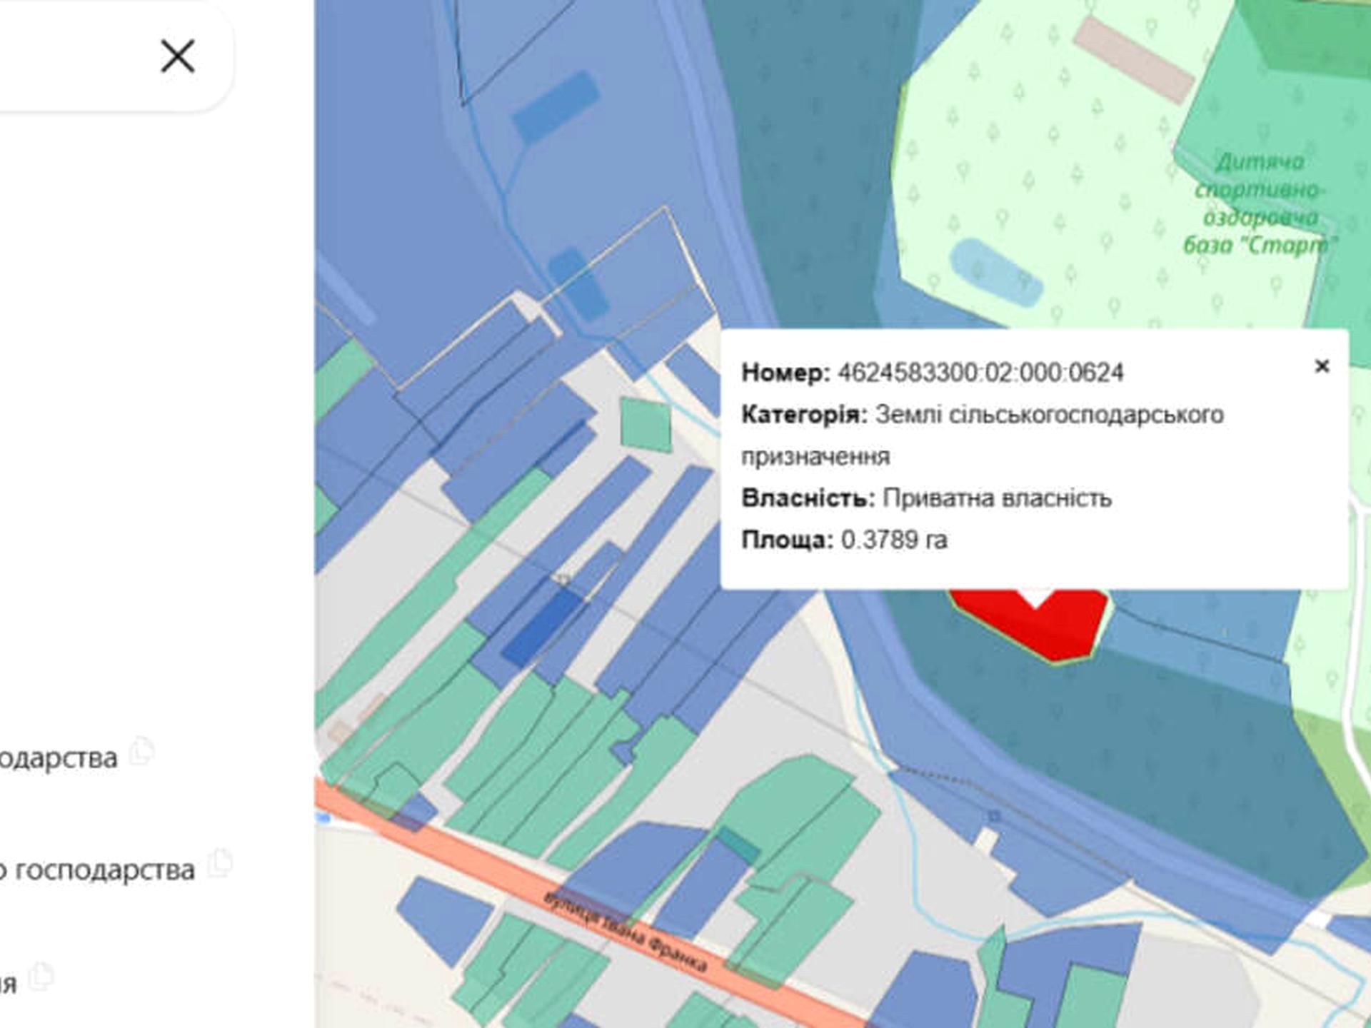Viewport: 1371px width, 1028px height.
Task: Close the parcel info popup
Action: [1322, 366]
